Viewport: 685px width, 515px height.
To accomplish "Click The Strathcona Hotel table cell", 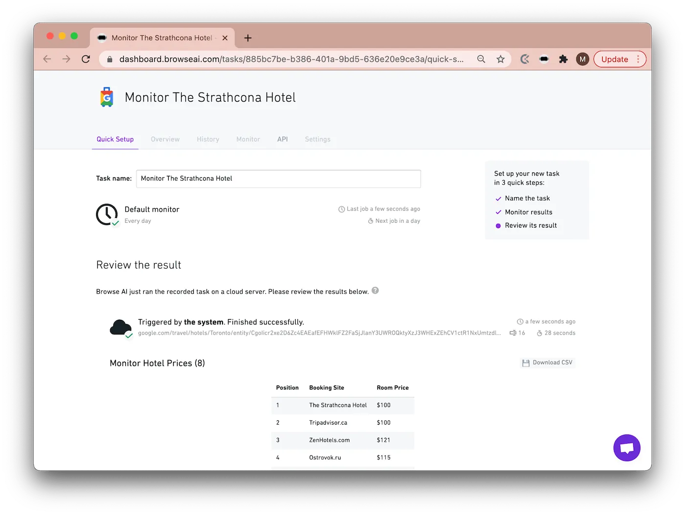I will pyautogui.click(x=338, y=405).
